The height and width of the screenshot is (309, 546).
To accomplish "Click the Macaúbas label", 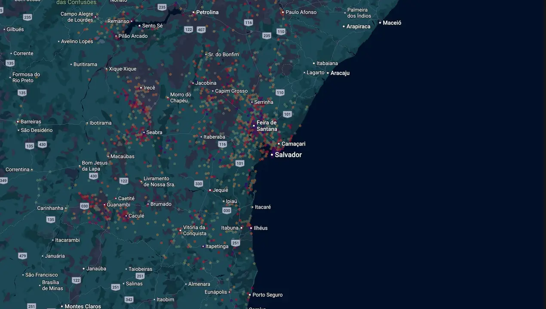I will click(123, 156).
